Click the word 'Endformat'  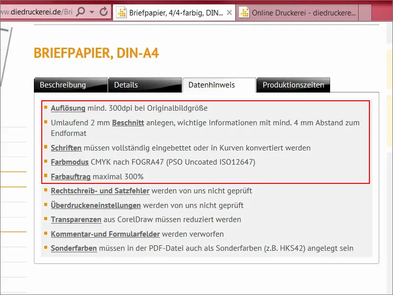pyautogui.click(x=69, y=133)
